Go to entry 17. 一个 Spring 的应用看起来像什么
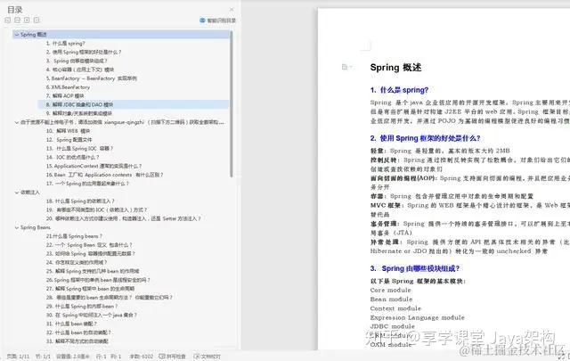Screen dimensions: 570x361 point(87,184)
